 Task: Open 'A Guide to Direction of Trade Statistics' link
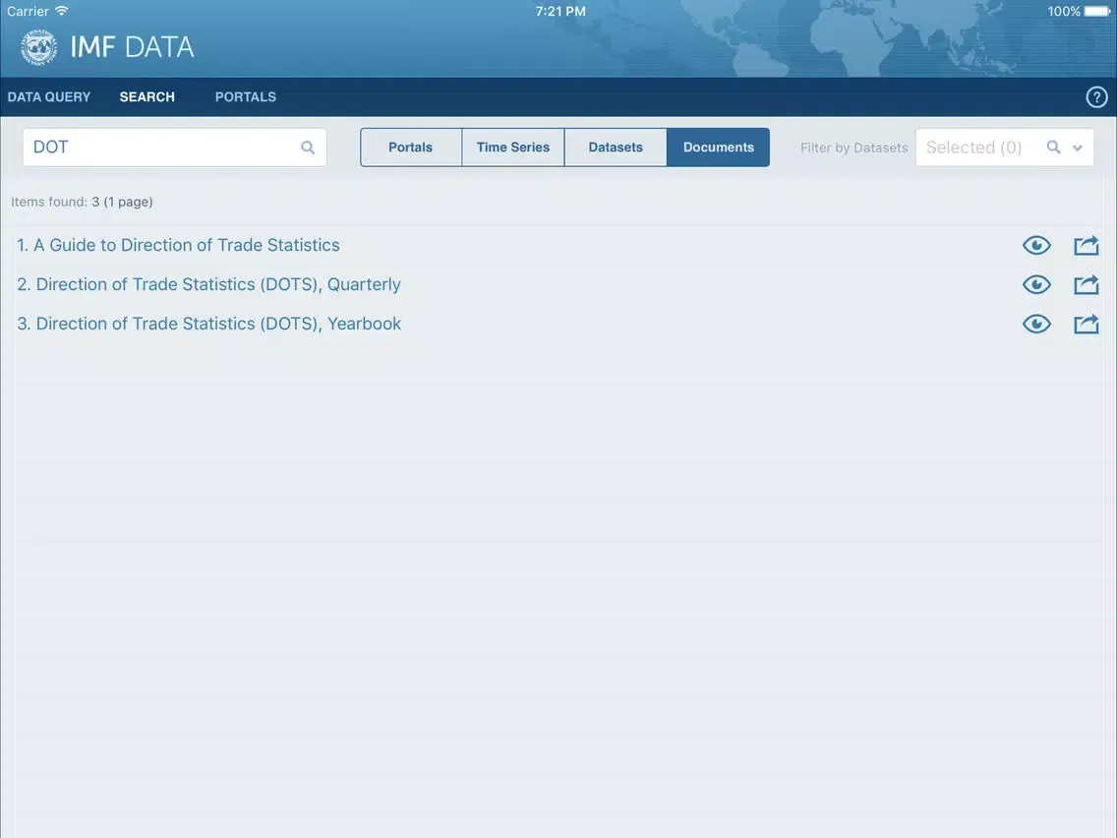point(178,245)
